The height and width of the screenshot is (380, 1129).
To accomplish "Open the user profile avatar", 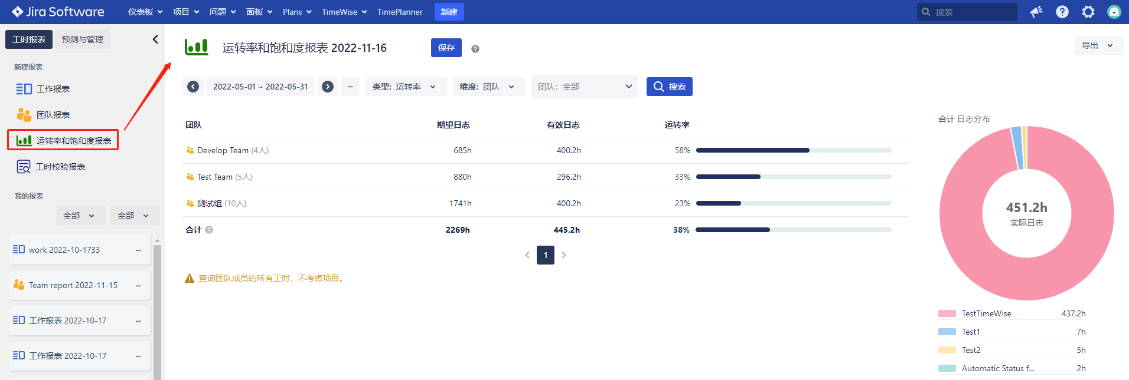I will pyautogui.click(x=1114, y=12).
